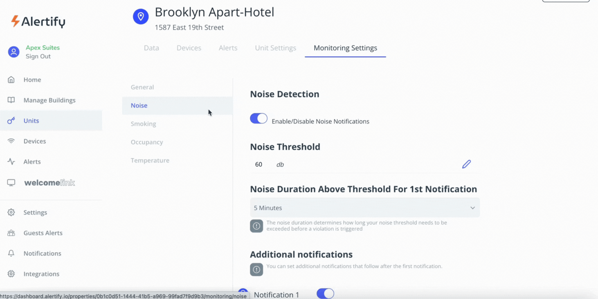This screenshot has width=598, height=299.
Task: Expand noise duration list via chevron arrow
Action: pyautogui.click(x=472, y=208)
